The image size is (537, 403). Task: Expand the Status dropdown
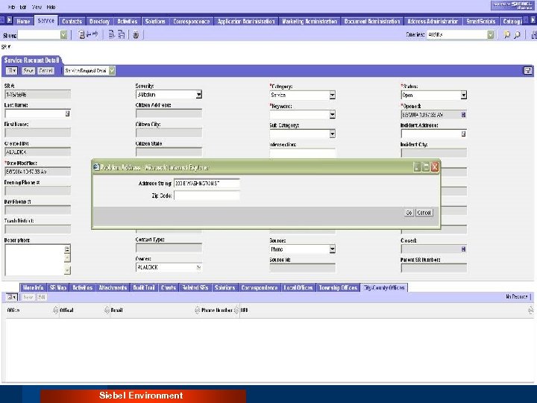tap(463, 96)
